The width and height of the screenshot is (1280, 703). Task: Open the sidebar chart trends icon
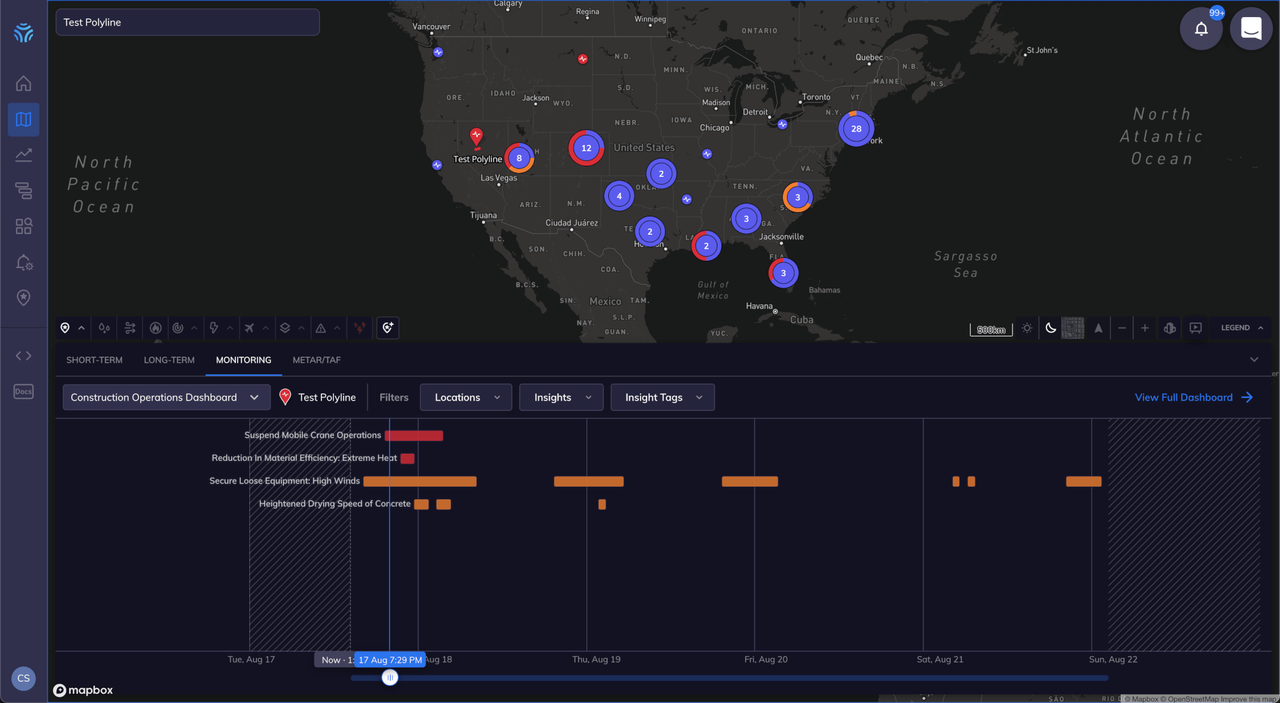tap(23, 155)
